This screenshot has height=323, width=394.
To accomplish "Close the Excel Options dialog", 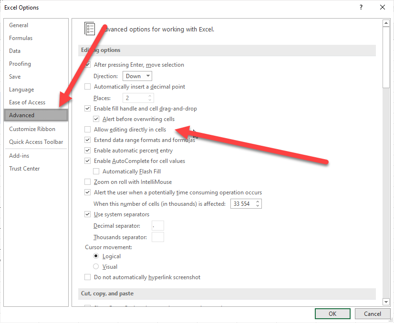I will (x=383, y=7).
